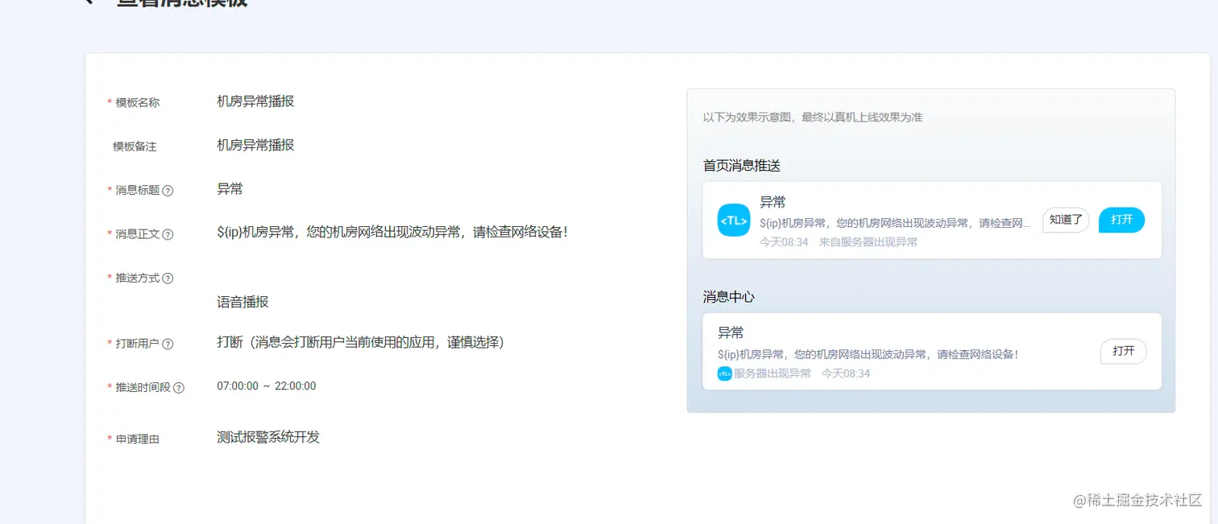Viewport: 1218px width, 524px height.
Task: Click the 知道了 button
Action: pos(1066,220)
